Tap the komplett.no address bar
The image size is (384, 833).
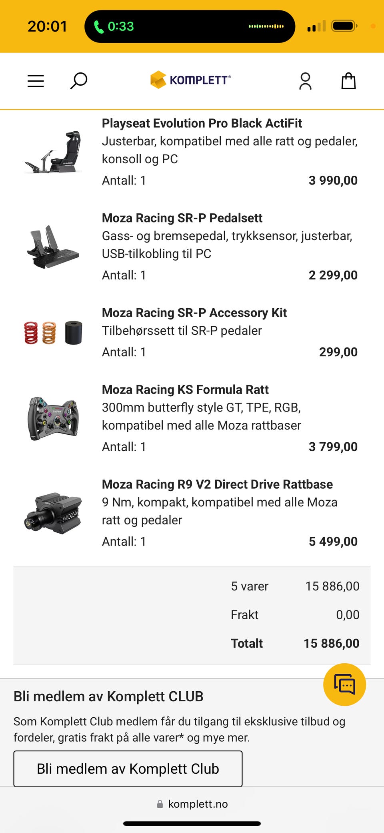tap(192, 804)
